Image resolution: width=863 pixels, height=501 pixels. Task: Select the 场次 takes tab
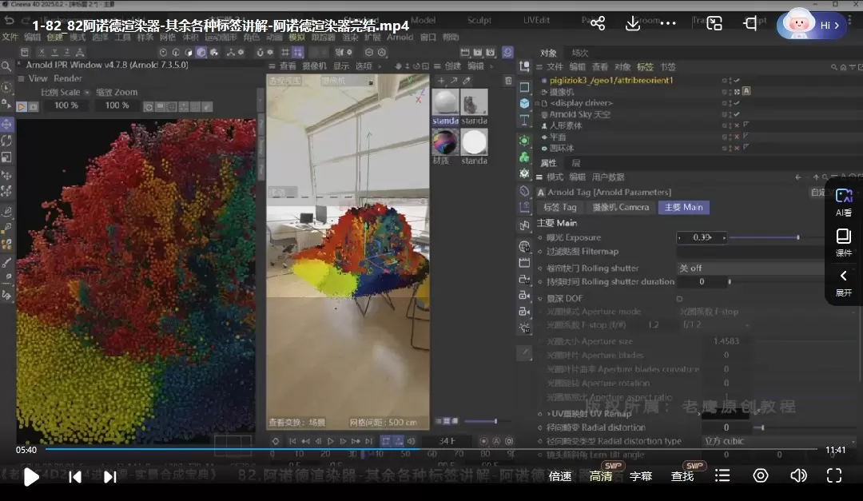point(580,53)
